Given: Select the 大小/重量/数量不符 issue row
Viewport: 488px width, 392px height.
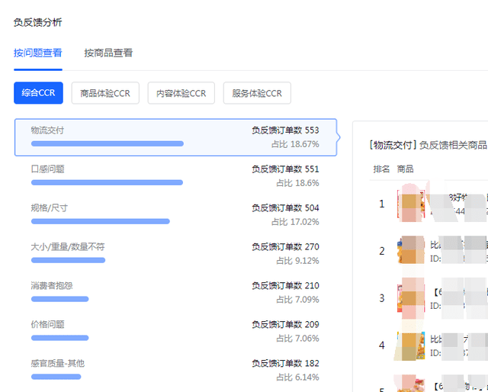Looking at the screenshot, I should coord(175,254).
